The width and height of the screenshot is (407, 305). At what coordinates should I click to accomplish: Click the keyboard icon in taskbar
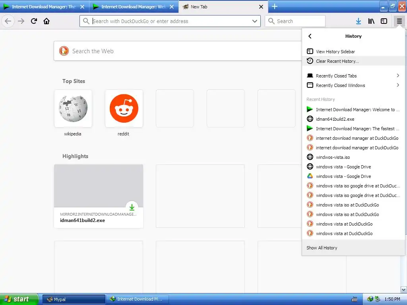pos(354,299)
